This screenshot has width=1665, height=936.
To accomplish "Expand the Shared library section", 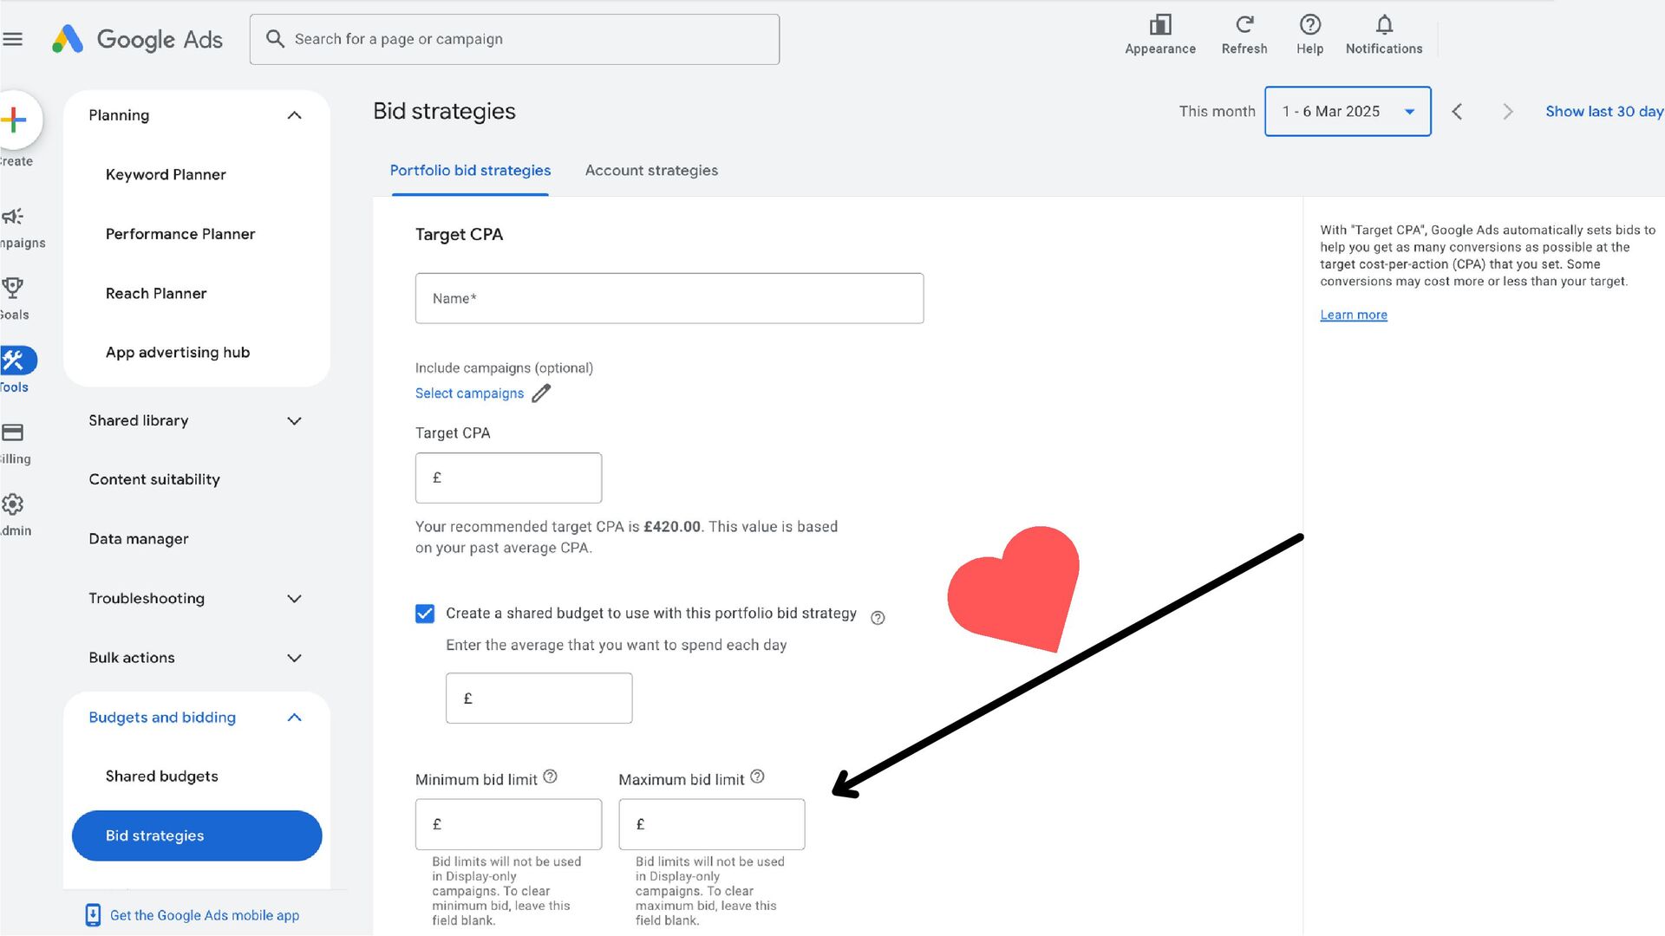I will pyautogui.click(x=294, y=421).
